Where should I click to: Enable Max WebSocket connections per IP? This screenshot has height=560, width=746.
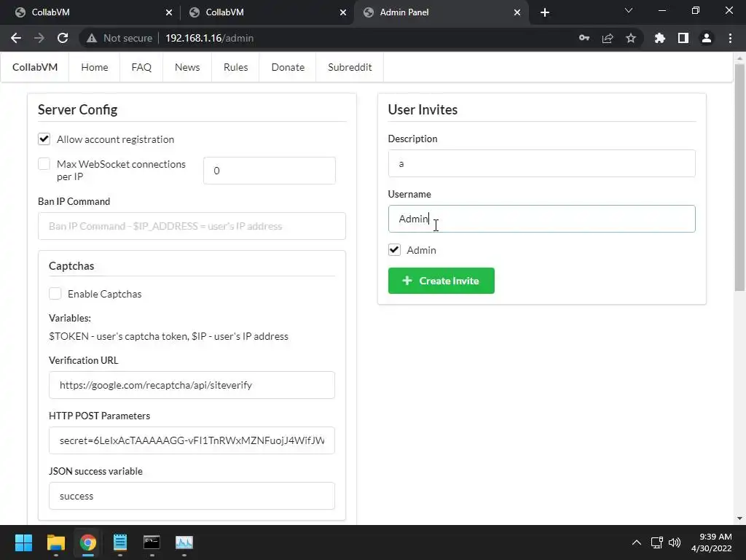pos(44,164)
